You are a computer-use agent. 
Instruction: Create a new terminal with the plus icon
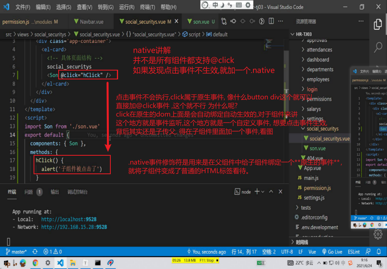[257, 192]
